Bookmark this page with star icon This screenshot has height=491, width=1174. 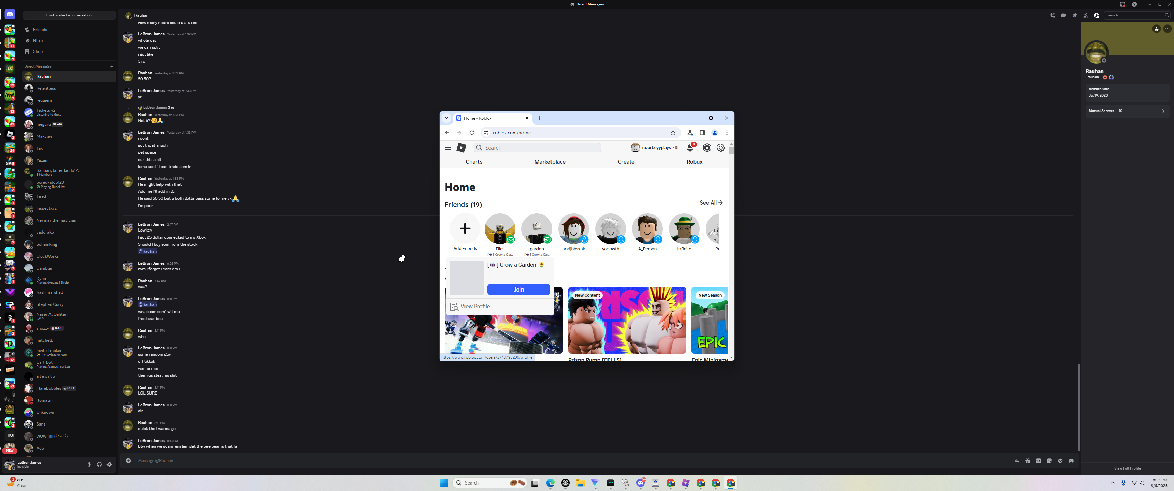(673, 133)
